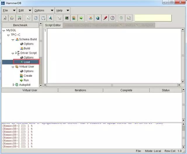Click inside the Script Editor text area
The height and width of the screenshot is (154, 187).
click(x=114, y=56)
